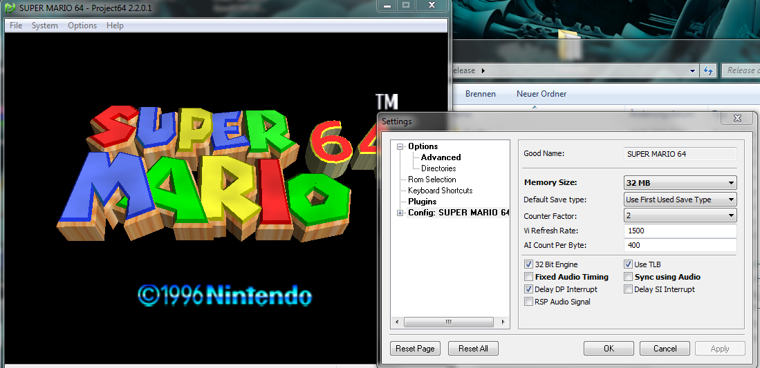Toggle the 32 Bit Engine checkbox
760x368 pixels.
[x=528, y=264]
